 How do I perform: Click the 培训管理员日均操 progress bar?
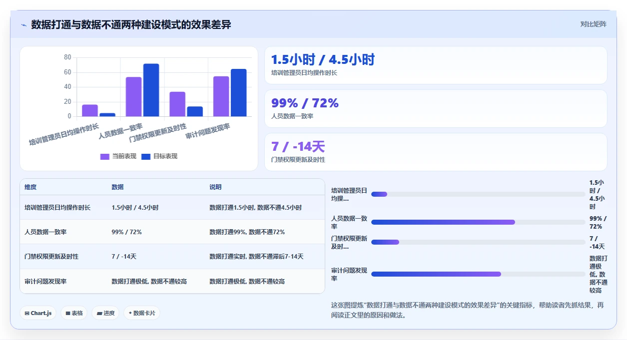point(478,194)
